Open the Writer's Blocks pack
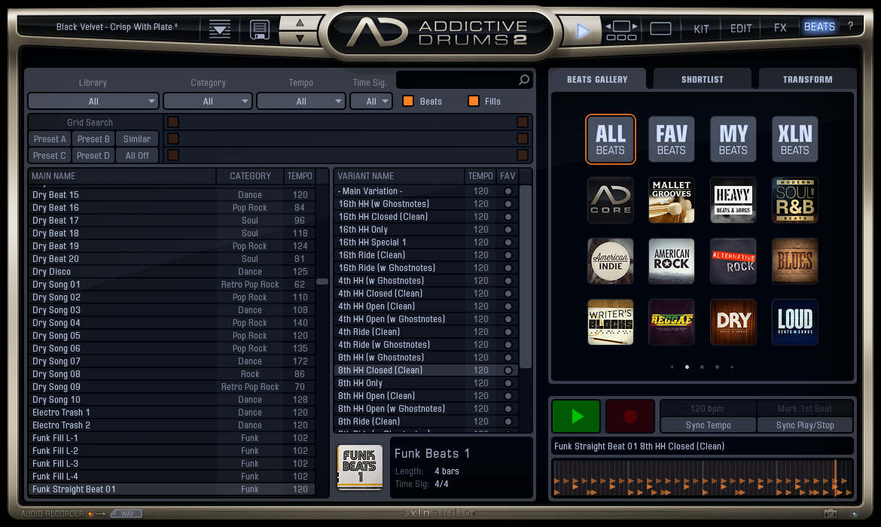 pyautogui.click(x=610, y=322)
